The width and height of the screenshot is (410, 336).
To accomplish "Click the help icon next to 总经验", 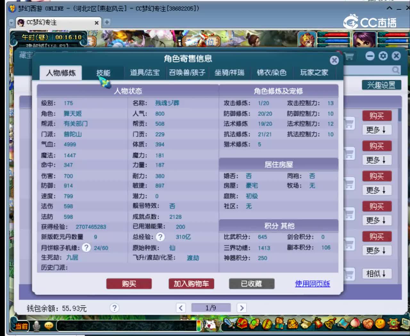I will (x=160, y=237).
